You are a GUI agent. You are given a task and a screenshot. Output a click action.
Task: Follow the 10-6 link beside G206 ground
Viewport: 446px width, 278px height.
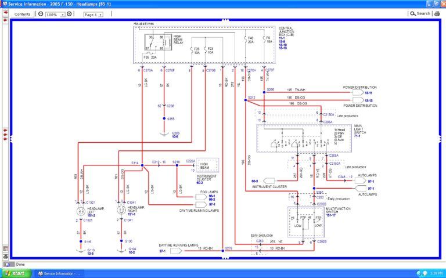coord(175,137)
